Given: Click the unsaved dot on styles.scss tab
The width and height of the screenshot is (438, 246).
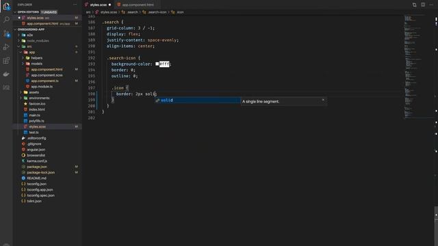Looking at the screenshot, I should pyautogui.click(x=109, y=5).
